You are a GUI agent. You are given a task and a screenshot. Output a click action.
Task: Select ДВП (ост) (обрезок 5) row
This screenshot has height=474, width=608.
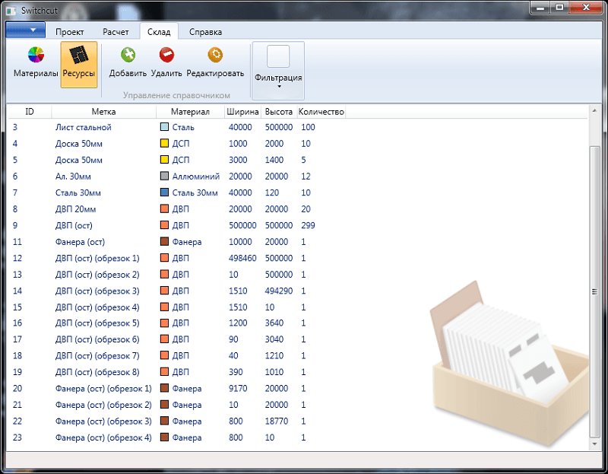coord(298,323)
